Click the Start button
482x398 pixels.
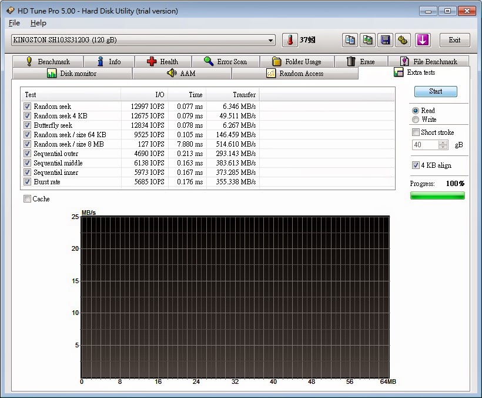point(436,91)
